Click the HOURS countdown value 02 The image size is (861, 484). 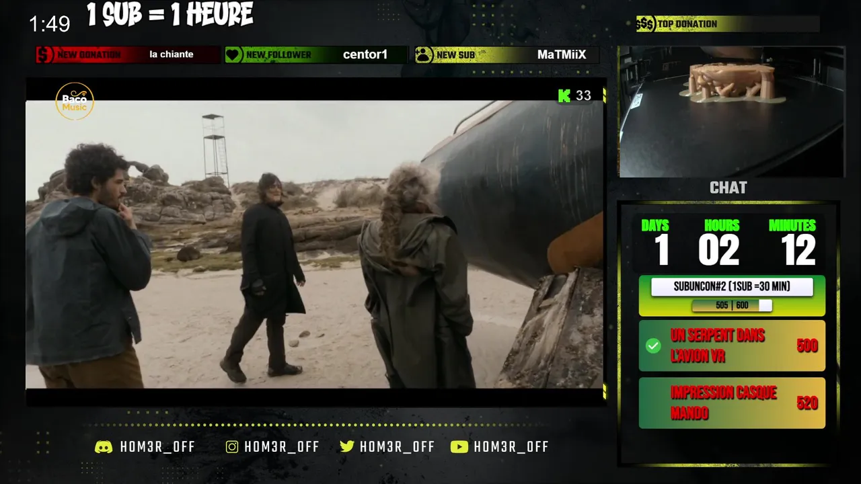(719, 250)
